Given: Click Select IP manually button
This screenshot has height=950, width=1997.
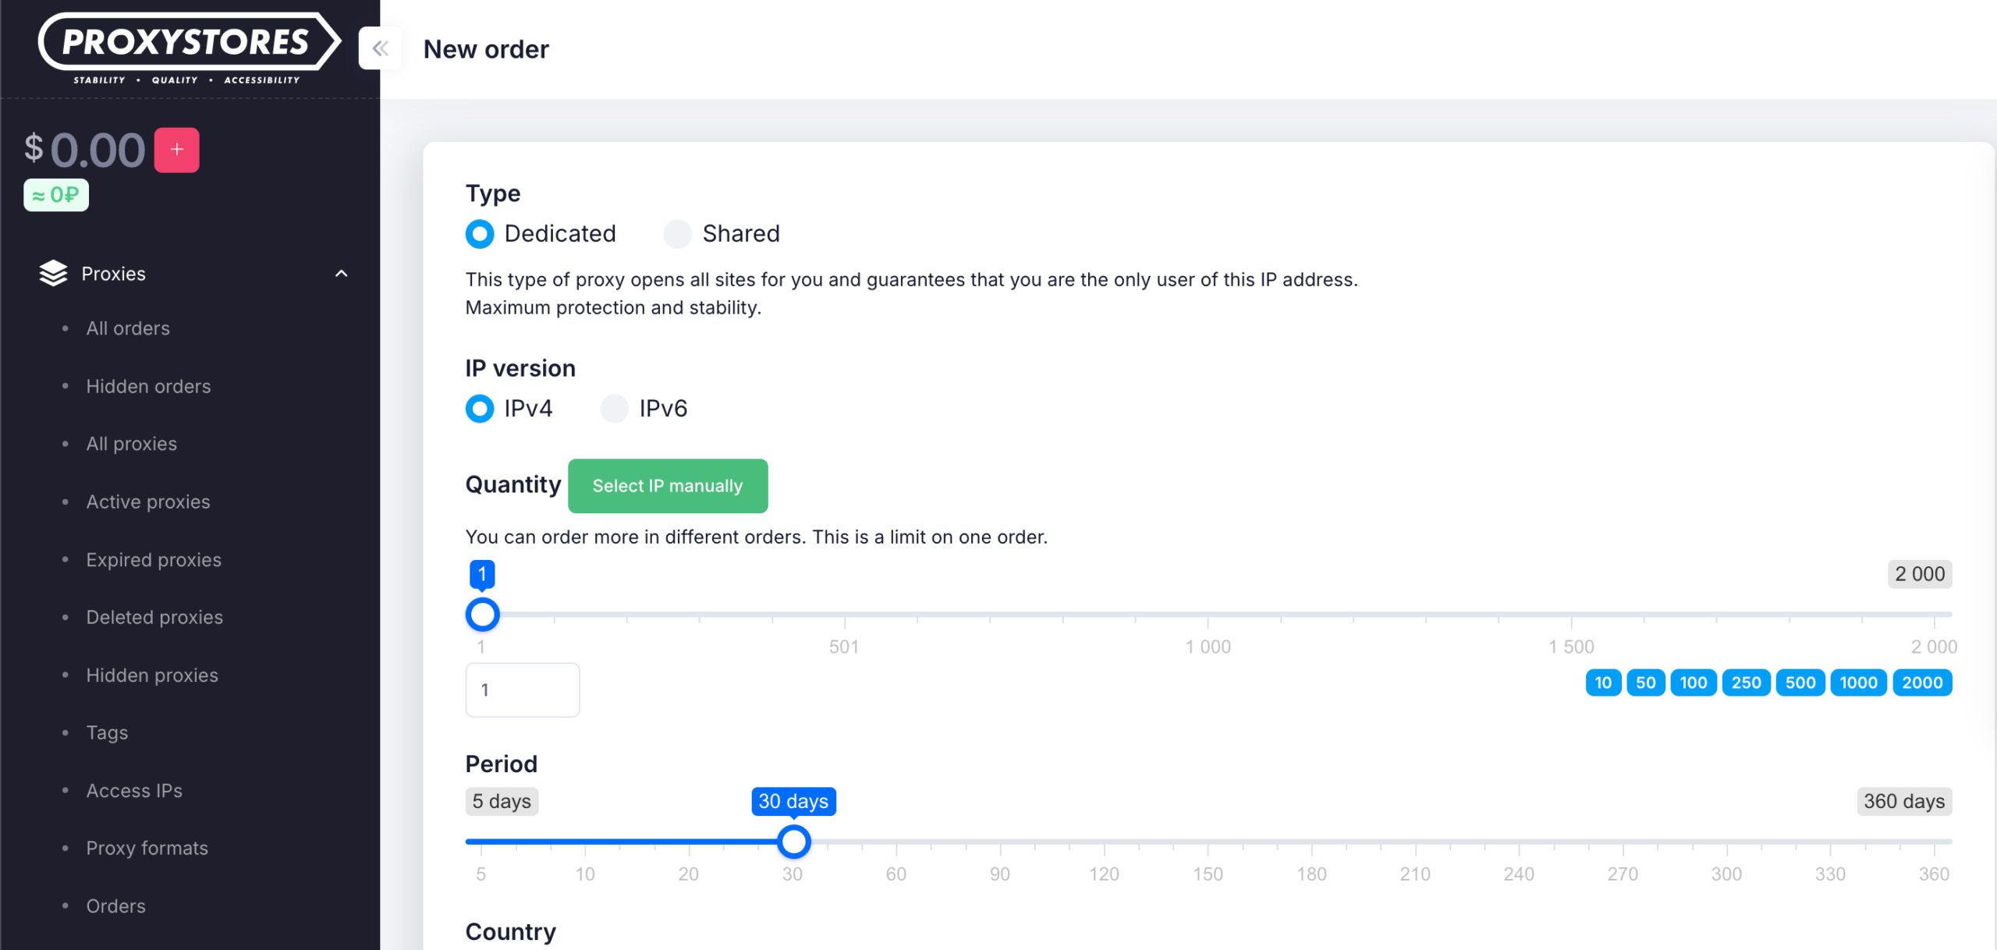Looking at the screenshot, I should tap(668, 486).
